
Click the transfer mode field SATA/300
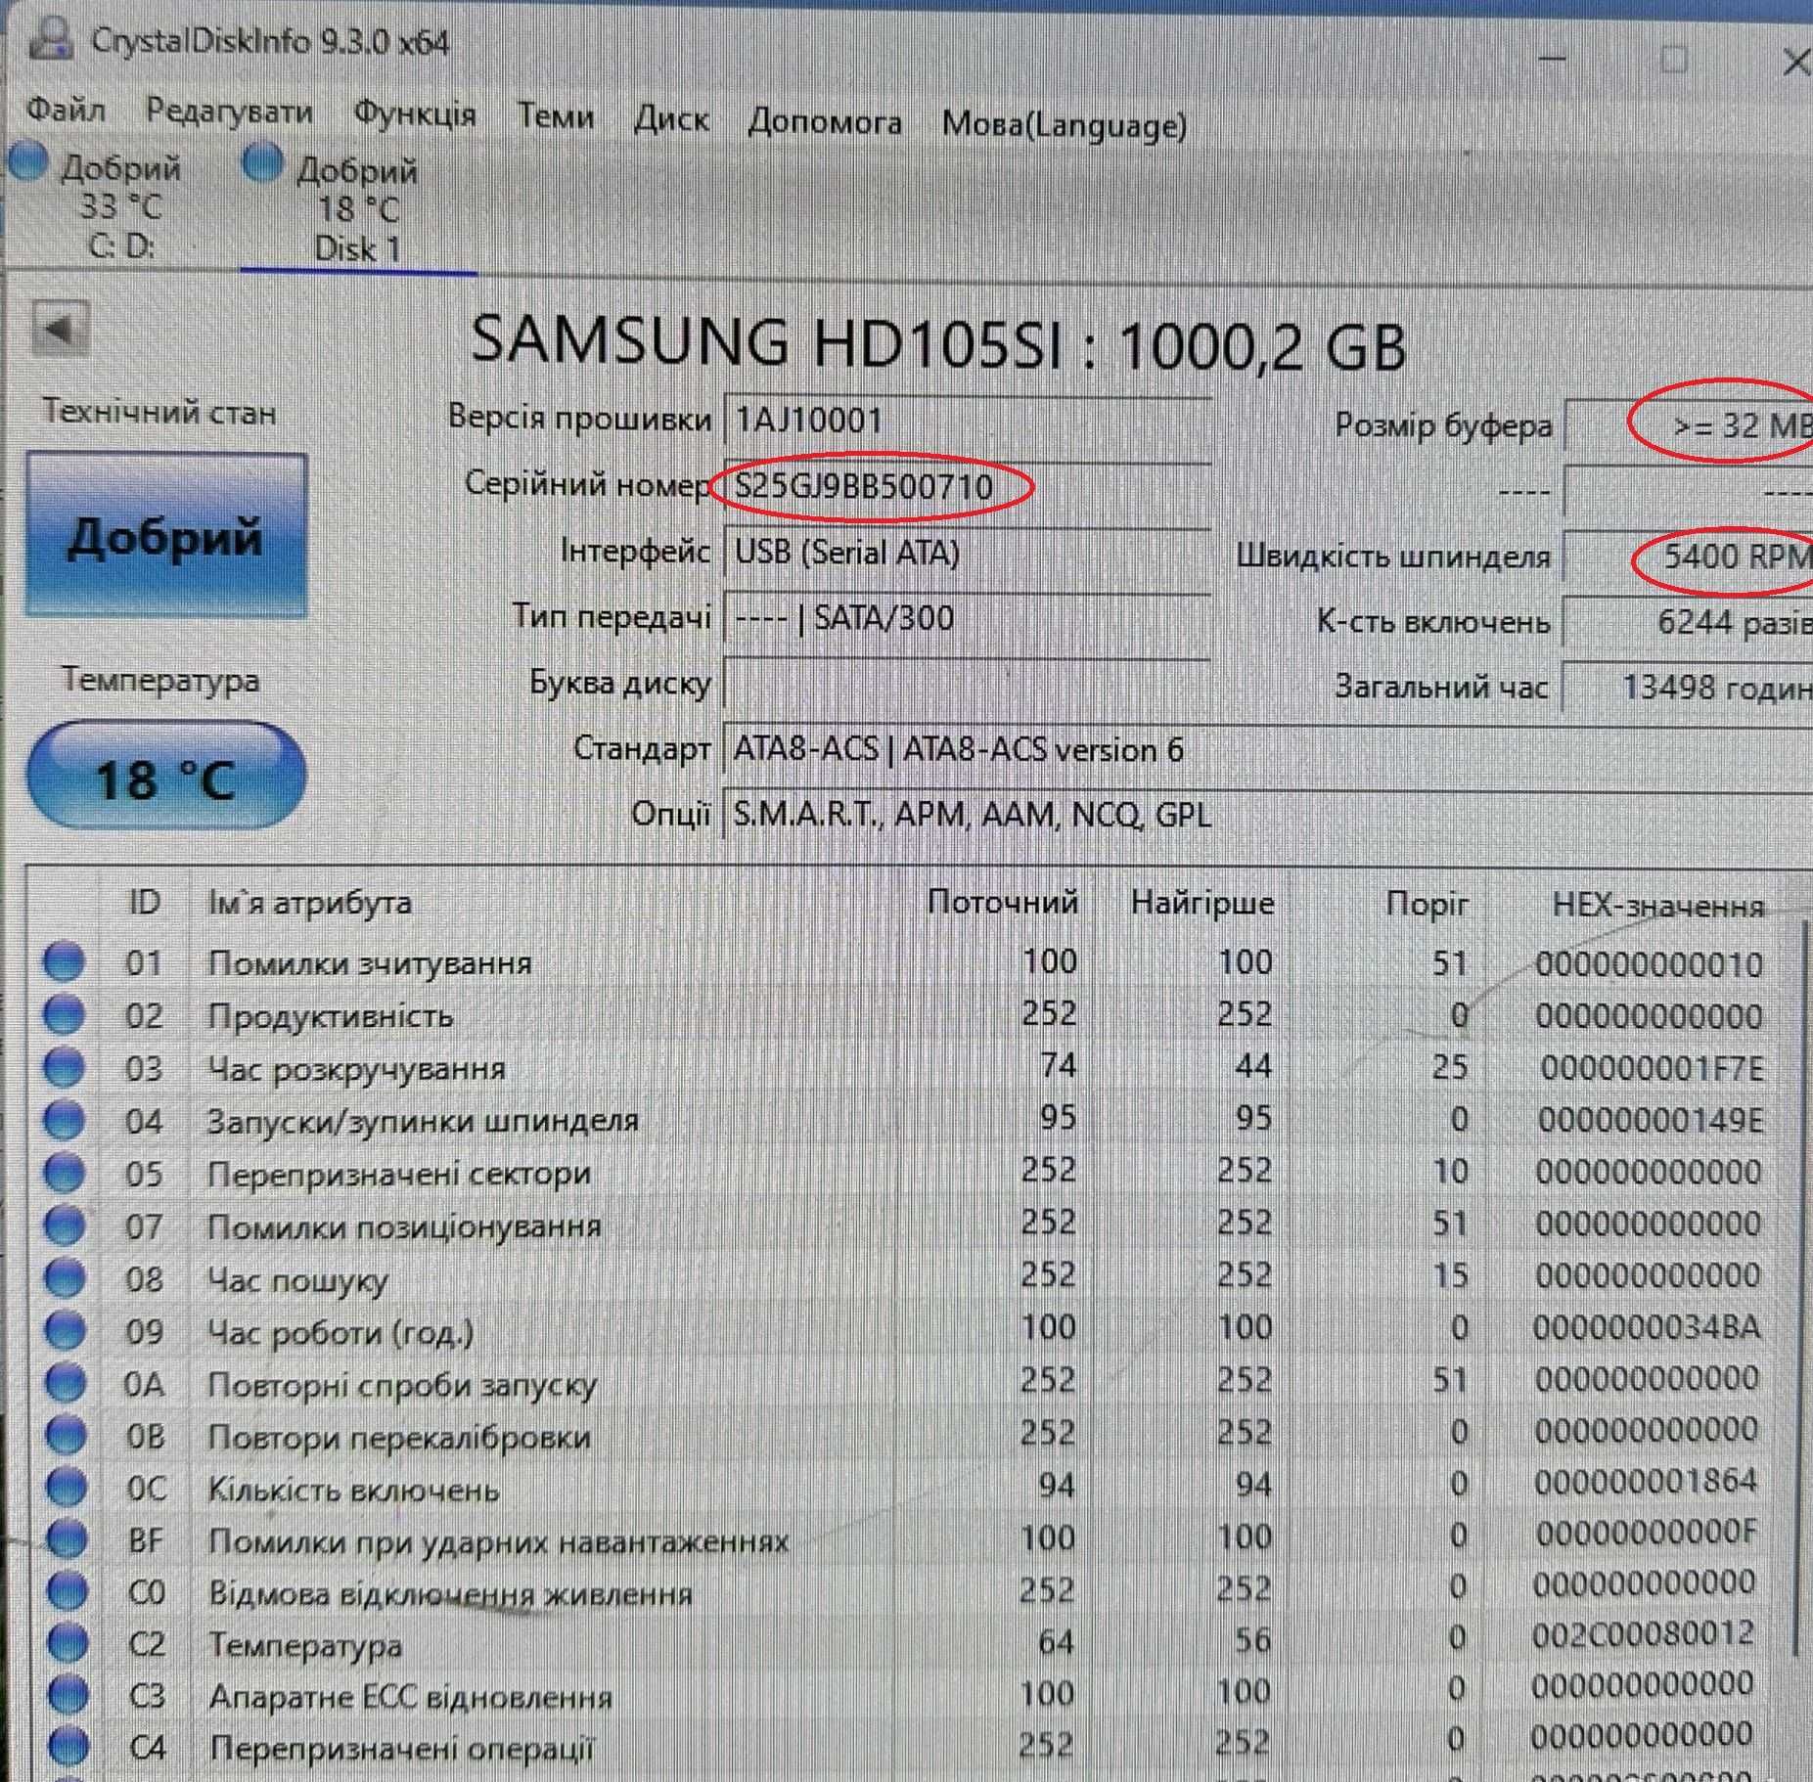point(967,618)
